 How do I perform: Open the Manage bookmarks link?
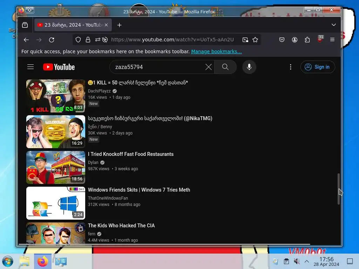coord(216,51)
